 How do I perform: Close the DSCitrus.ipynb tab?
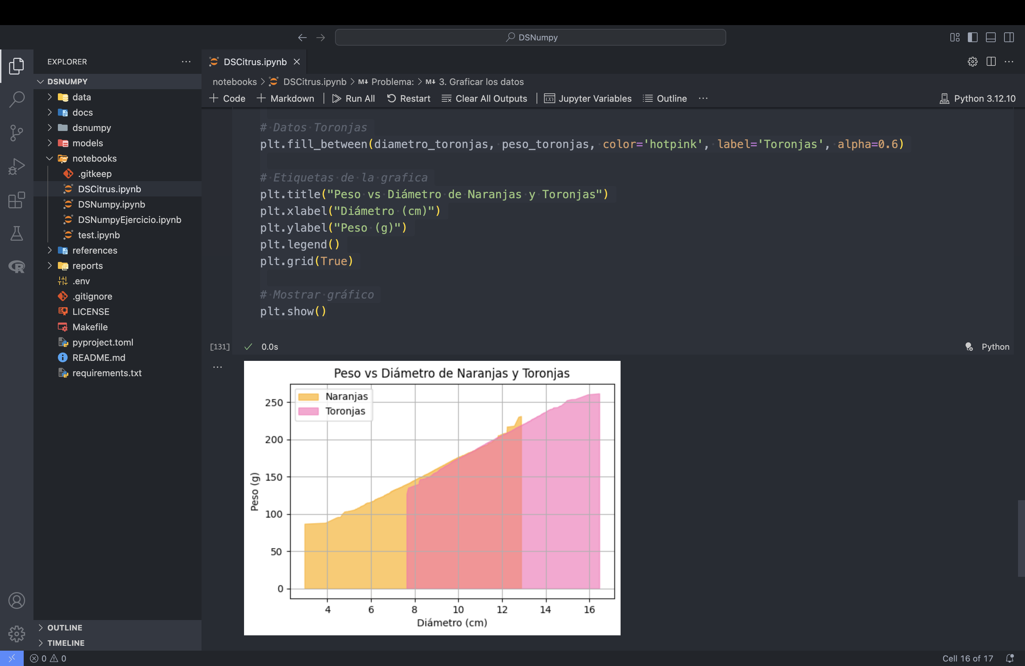(297, 62)
